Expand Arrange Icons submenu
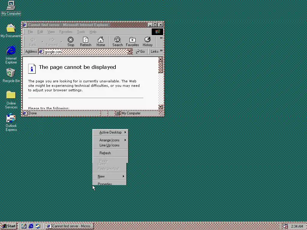Image resolution: width=307 pixels, height=230 pixels. (110, 140)
